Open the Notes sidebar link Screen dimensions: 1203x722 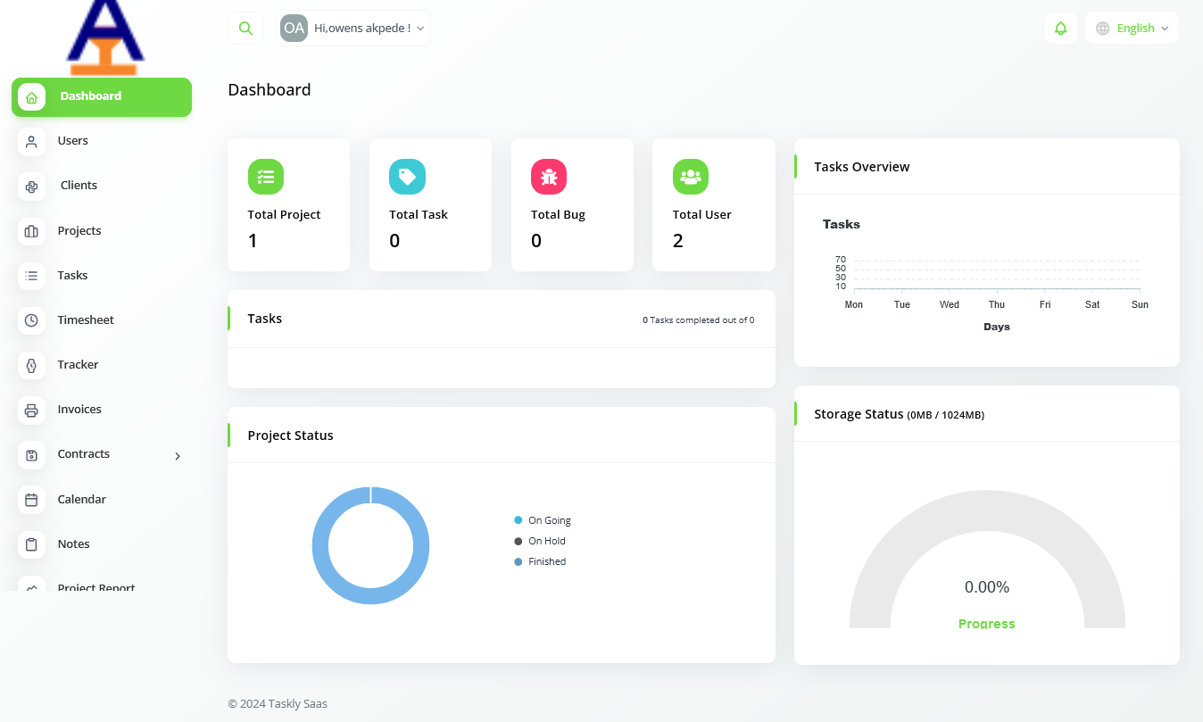[73, 544]
